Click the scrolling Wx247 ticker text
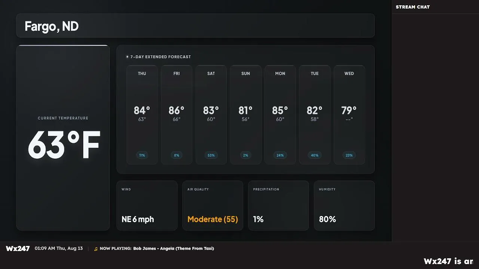 pyautogui.click(x=448, y=262)
